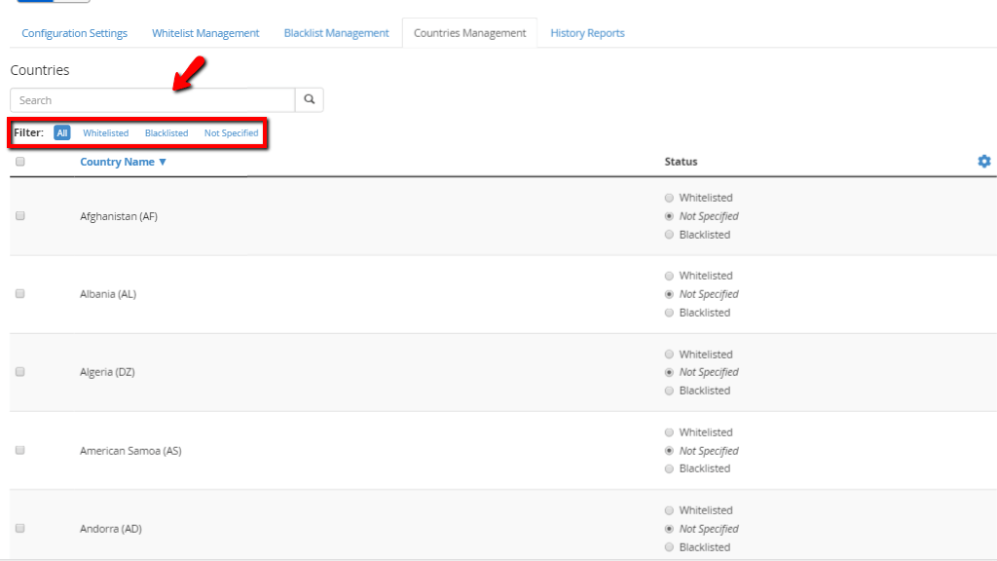
Task: Set Algeria status to Whitelisted
Action: pyautogui.click(x=669, y=355)
